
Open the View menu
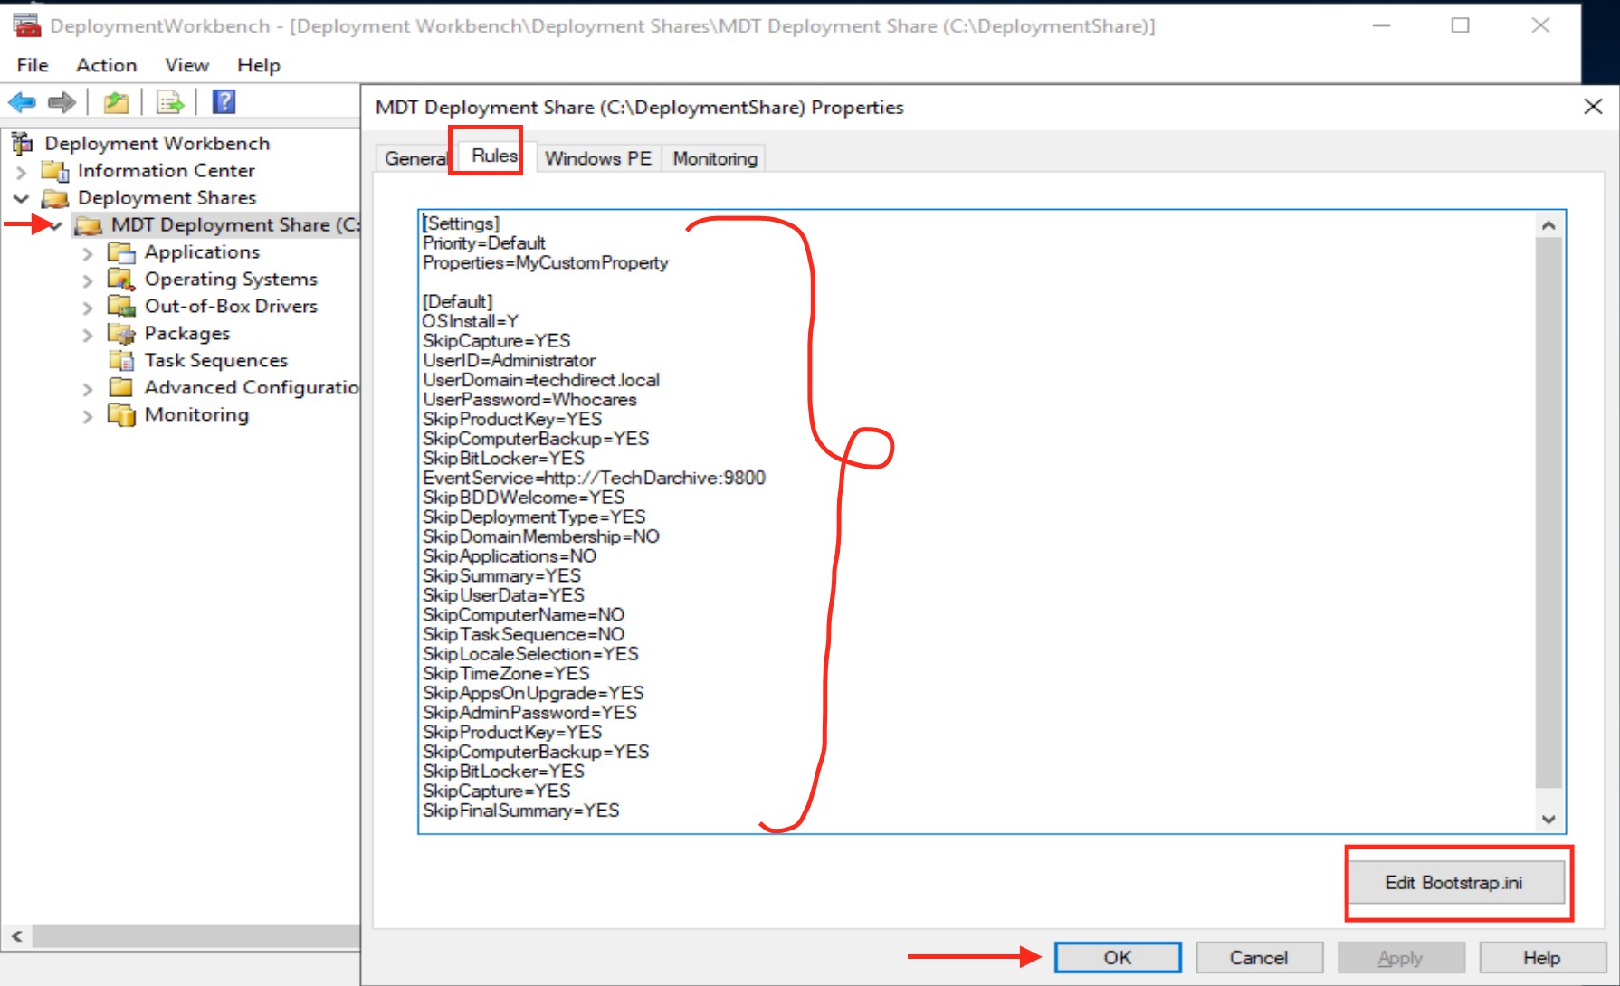click(x=186, y=65)
